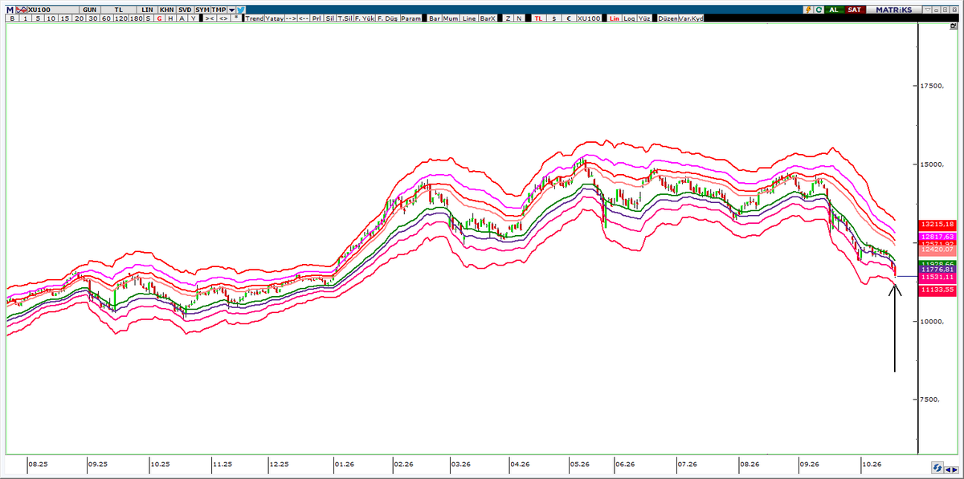Shift chart left with <-- arrow

(304, 18)
